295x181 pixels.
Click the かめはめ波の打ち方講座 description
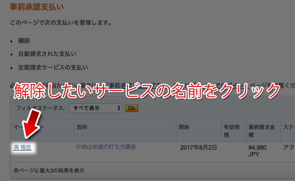click(106, 147)
